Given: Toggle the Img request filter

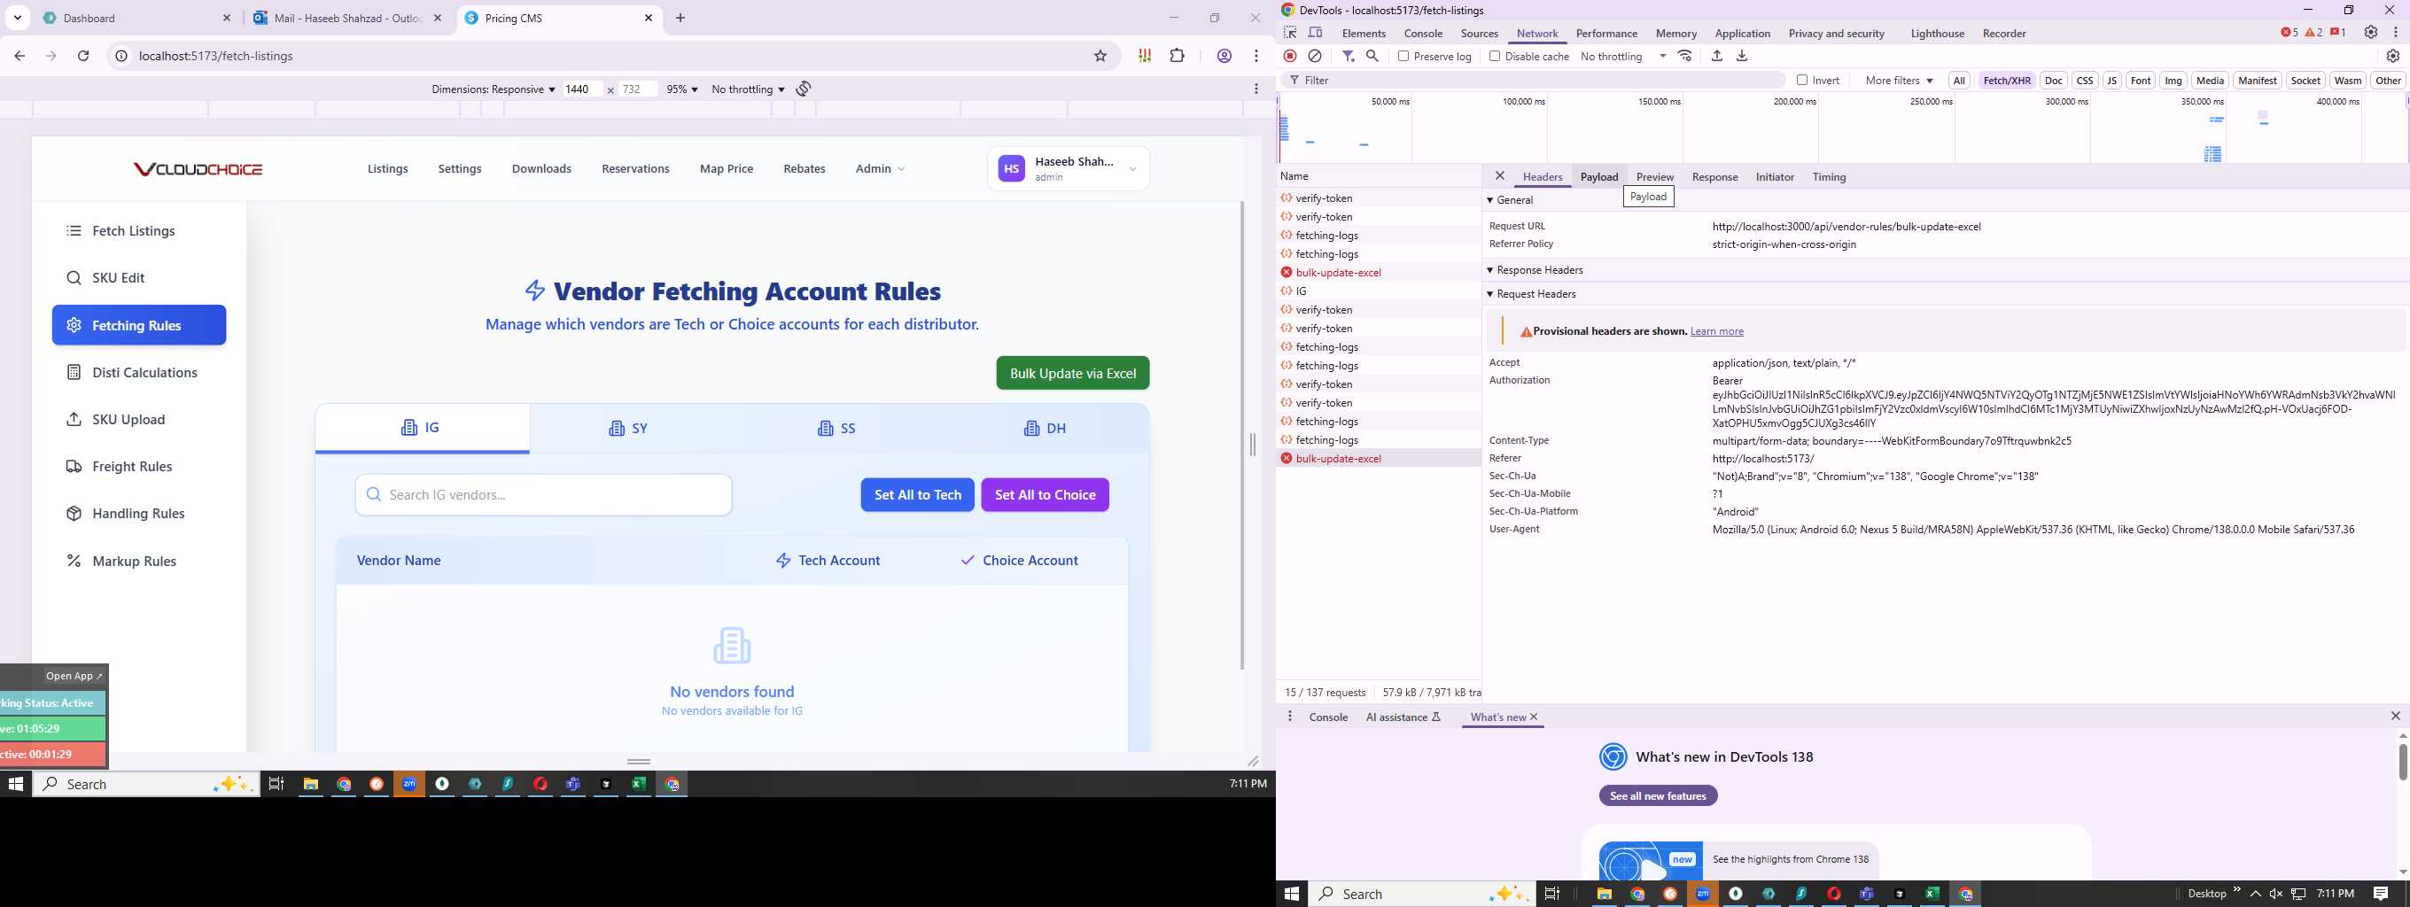Looking at the screenshot, I should click(x=2173, y=81).
